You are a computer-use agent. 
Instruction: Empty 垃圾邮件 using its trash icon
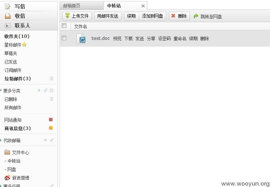[51, 78]
